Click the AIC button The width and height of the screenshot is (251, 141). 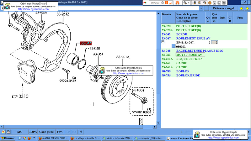point(19,132)
